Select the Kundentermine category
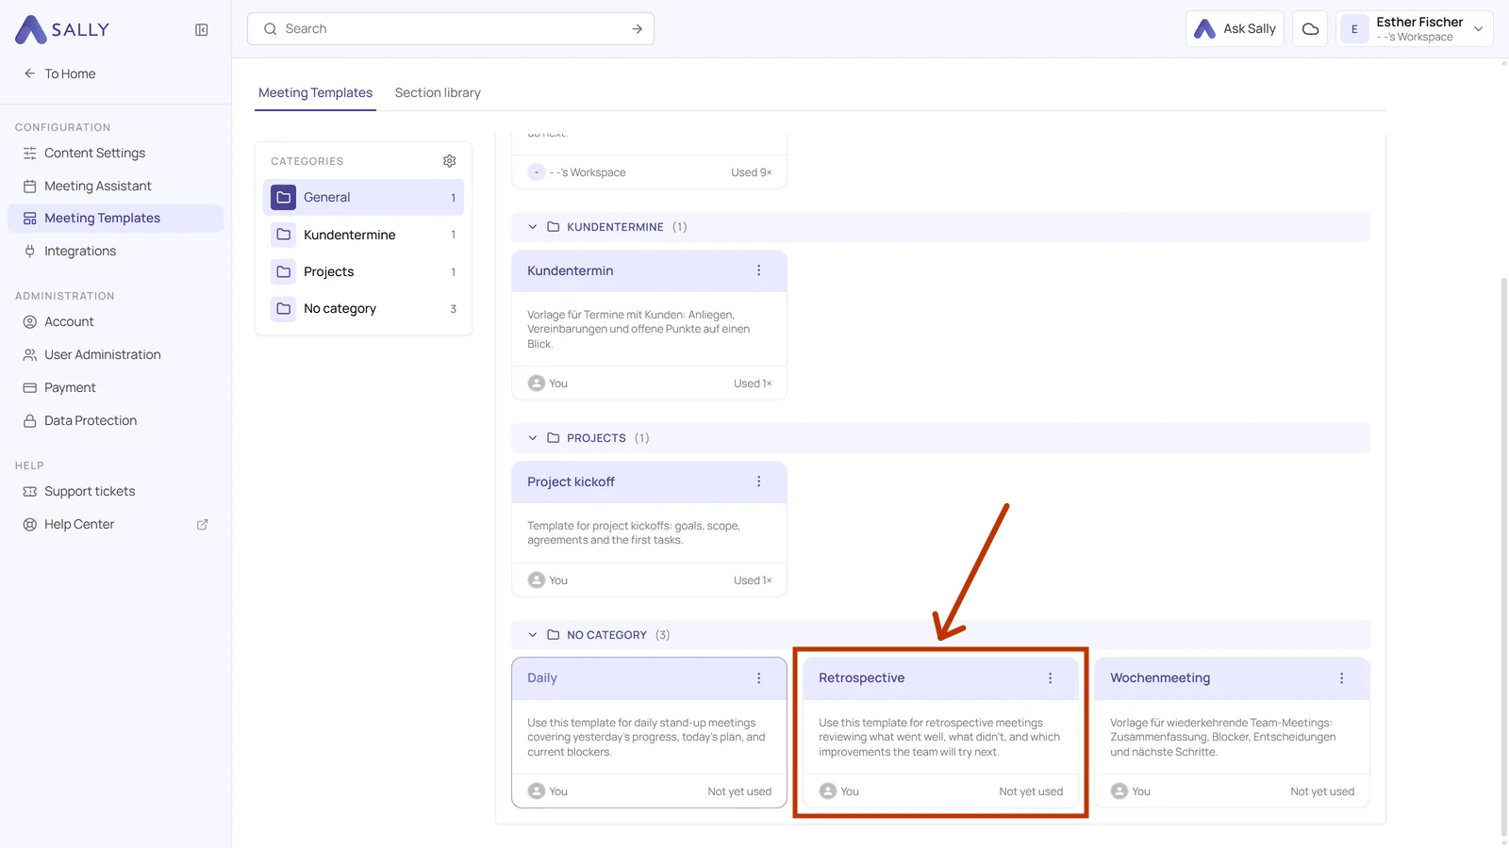The width and height of the screenshot is (1509, 848). coord(363,235)
